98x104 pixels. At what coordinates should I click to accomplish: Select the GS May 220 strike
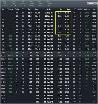pyautogui.click(x=49, y=95)
